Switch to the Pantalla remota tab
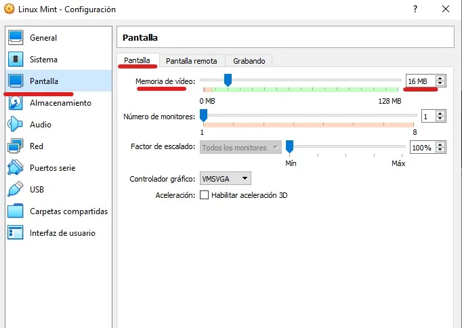 [192, 61]
